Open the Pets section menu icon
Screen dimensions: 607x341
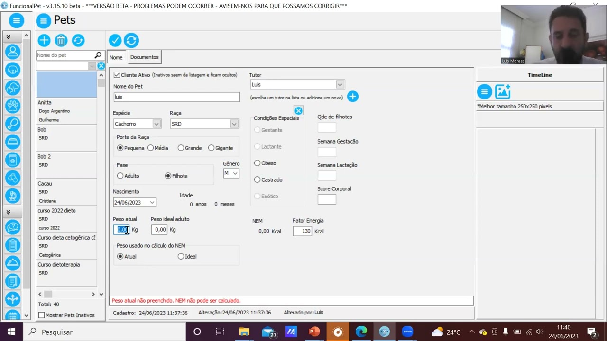pyautogui.click(x=44, y=21)
